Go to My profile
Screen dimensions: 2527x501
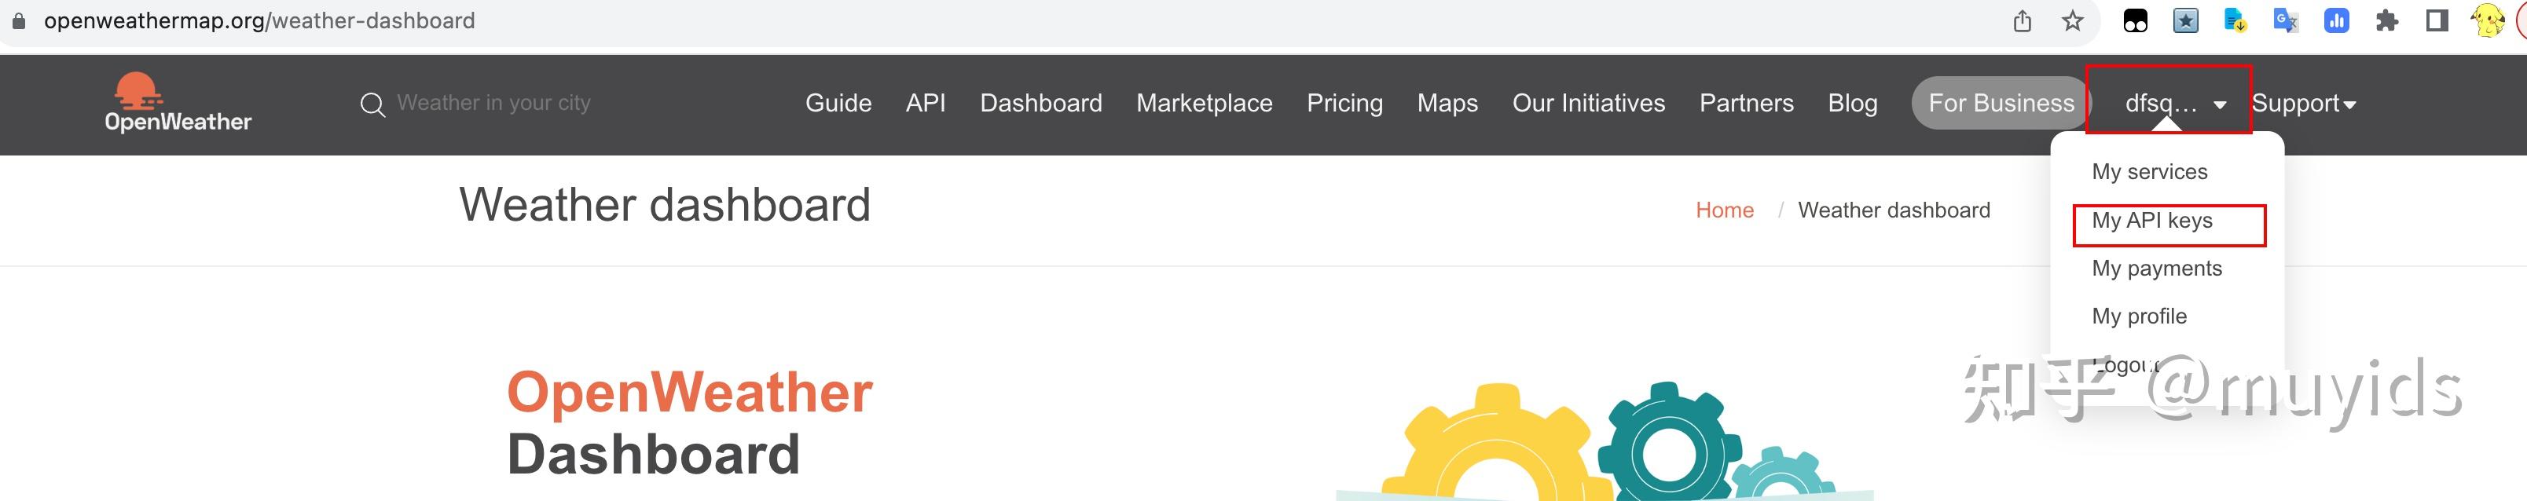click(x=2139, y=316)
